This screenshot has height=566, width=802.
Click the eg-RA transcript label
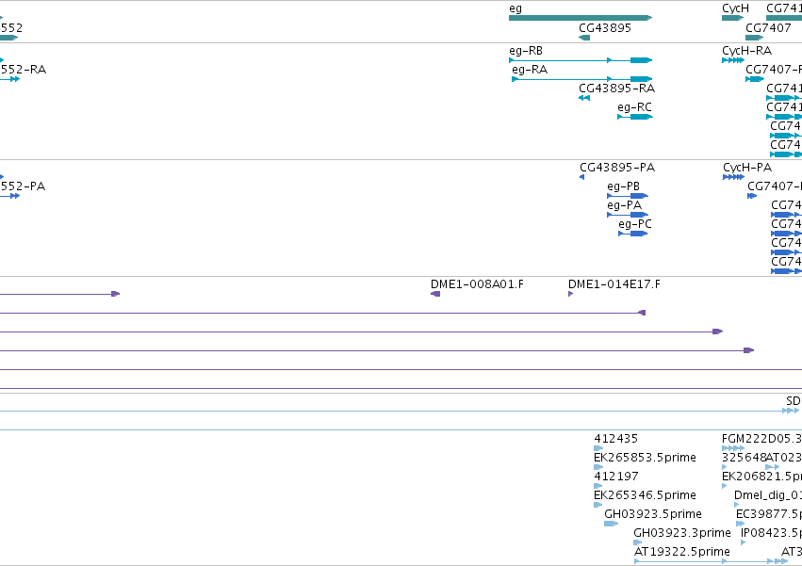point(530,70)
